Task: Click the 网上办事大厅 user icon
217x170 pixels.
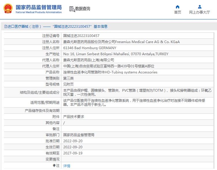Action: point(199,7)
